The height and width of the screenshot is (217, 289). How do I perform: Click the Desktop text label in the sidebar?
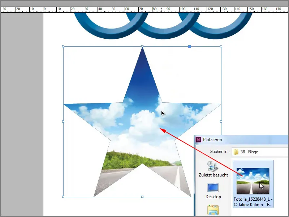click(214, 197)
